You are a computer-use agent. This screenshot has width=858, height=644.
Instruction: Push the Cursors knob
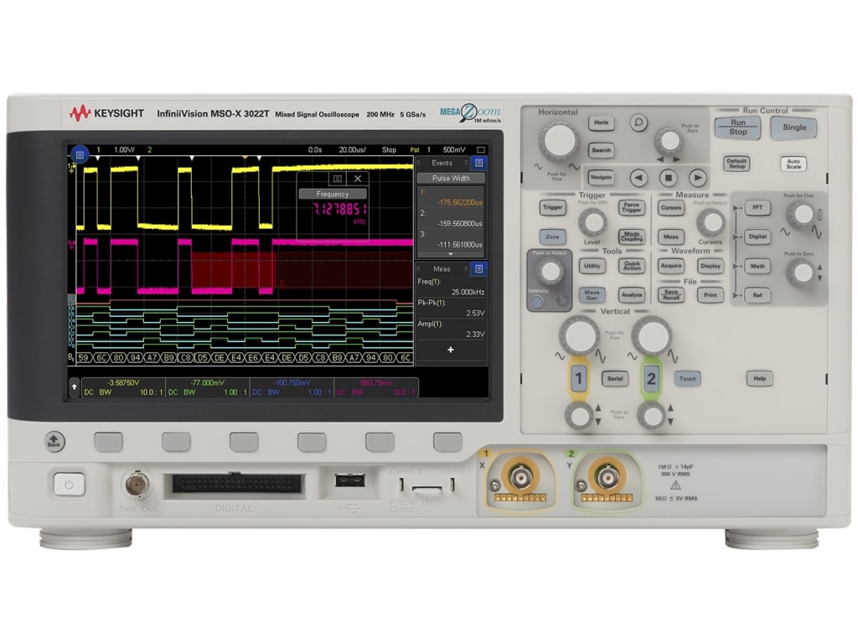pos(711,221)
